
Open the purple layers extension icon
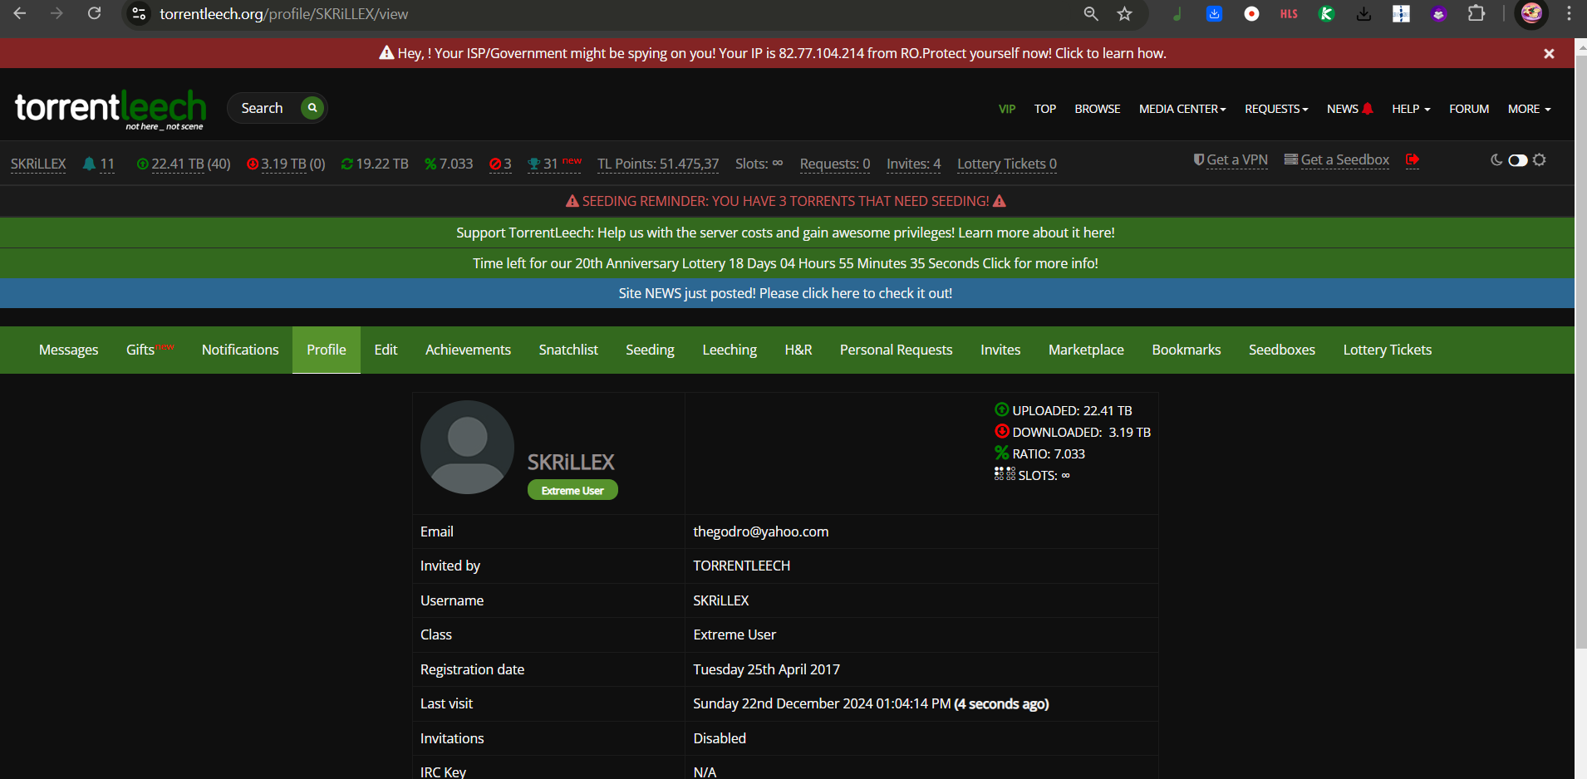click(x=1438, y=14)
